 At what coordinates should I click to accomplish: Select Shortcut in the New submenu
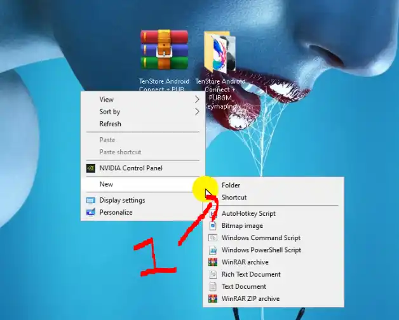(x=234, y=197)
